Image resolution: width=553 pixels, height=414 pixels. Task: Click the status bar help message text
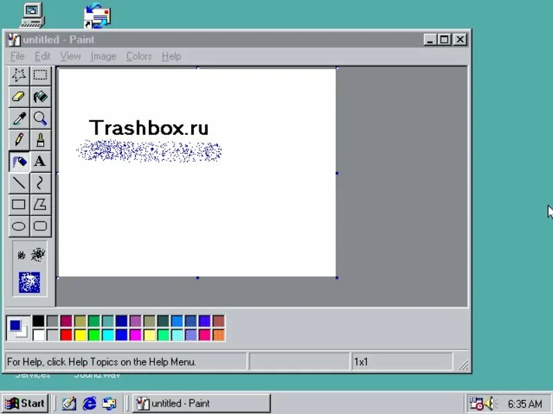point(101,362)
